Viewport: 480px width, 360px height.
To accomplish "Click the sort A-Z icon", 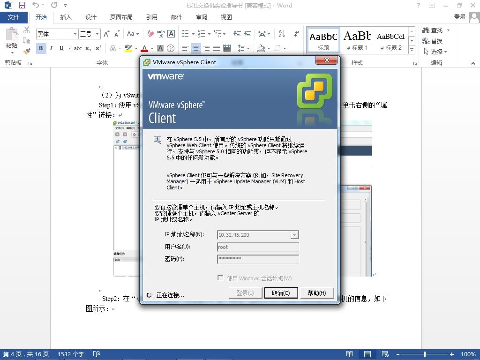I will (x=282, y=34).
